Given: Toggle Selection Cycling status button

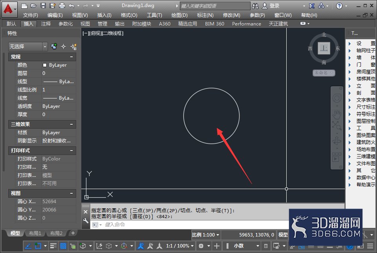Looking at the screenshot, I should pos(73,246).
